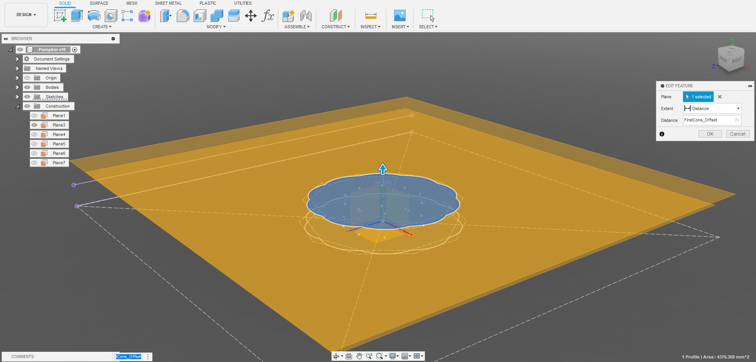The image size is (756, 362).
Task: Hide the Construction folder
Action: point(27,106)
